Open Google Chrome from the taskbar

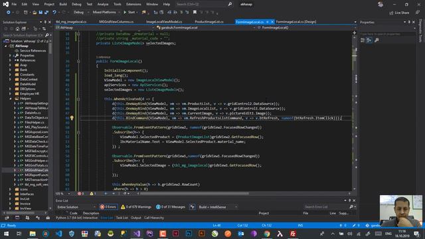pos(267,234)
